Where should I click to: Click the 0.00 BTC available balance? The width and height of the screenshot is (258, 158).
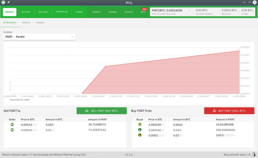[202, 10]
